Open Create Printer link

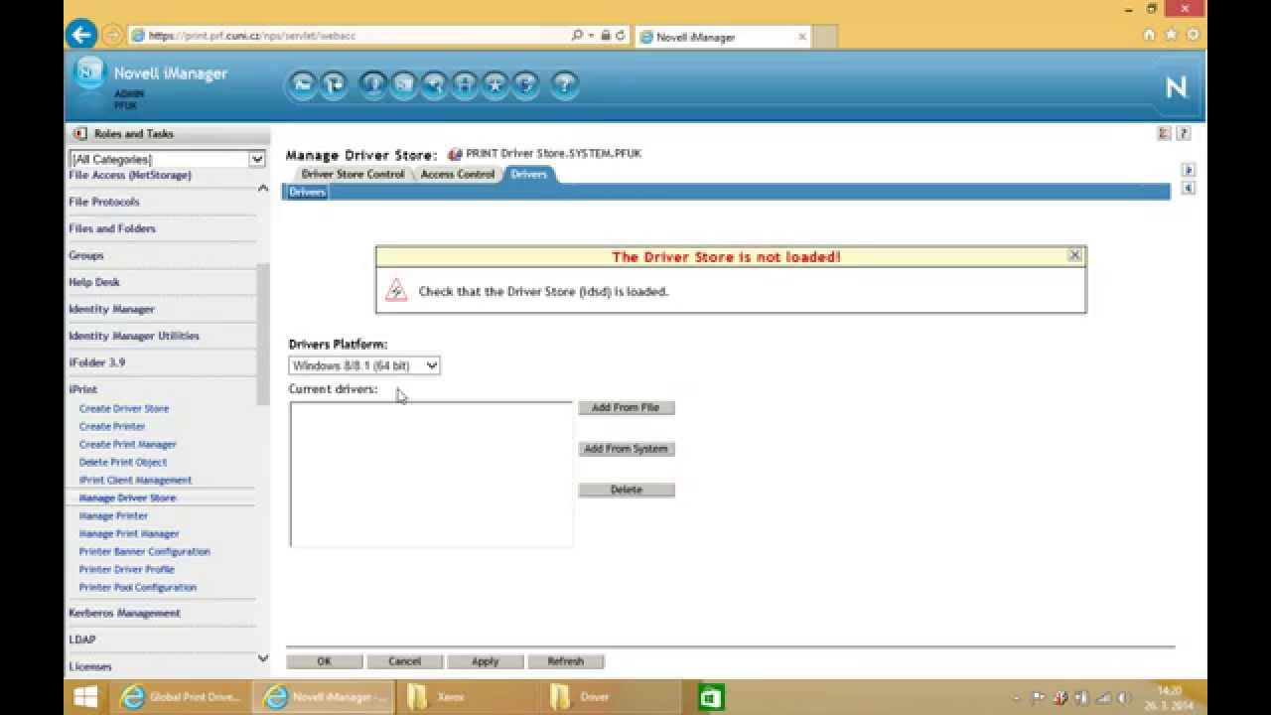coord(112,426)
